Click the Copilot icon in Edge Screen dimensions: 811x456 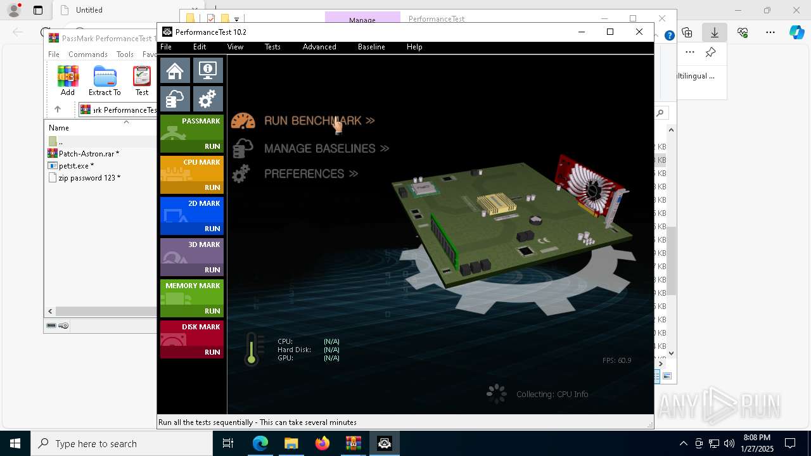tap(797, 32)
